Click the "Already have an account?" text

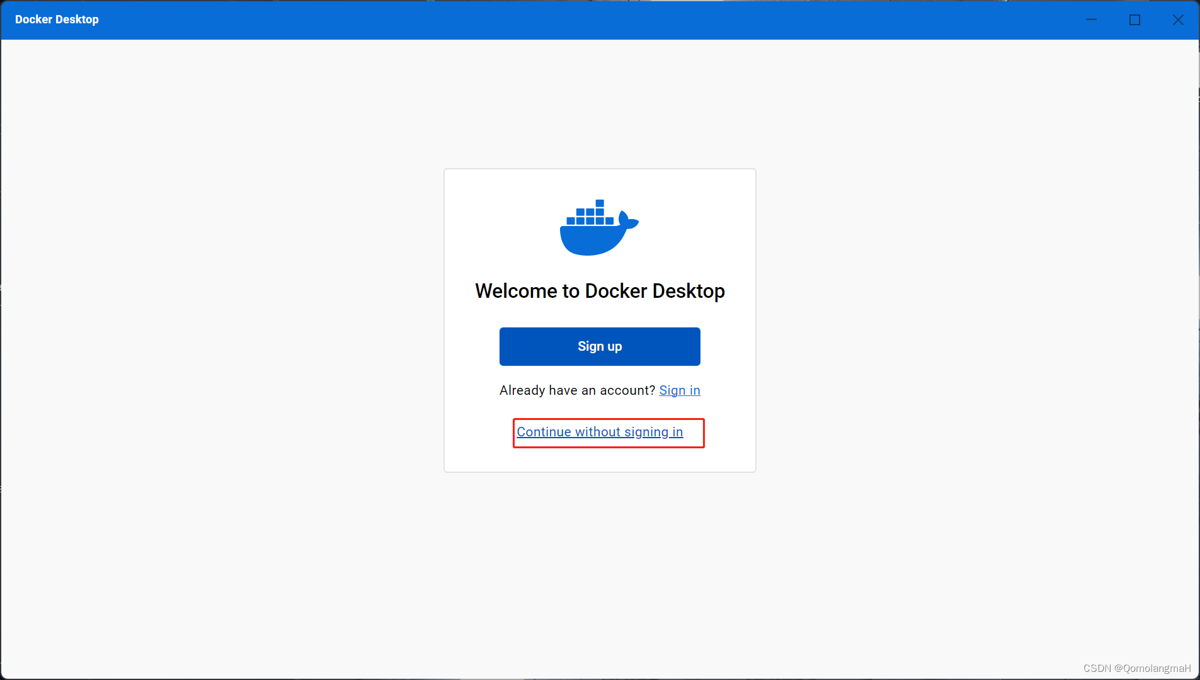[577, 390]
